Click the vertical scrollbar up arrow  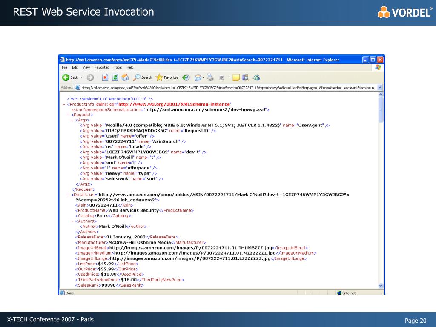[x=381, y=95]
